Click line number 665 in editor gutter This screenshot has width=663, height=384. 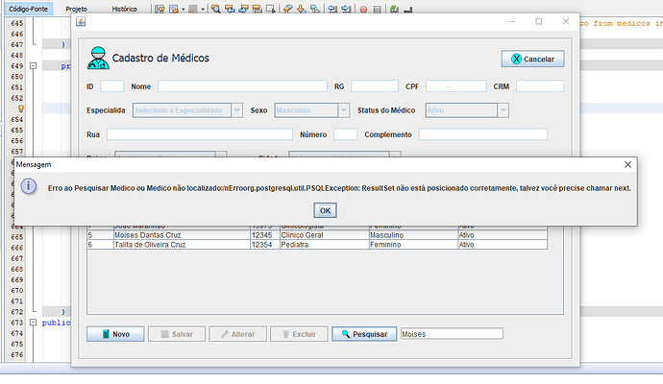[17, 237]
